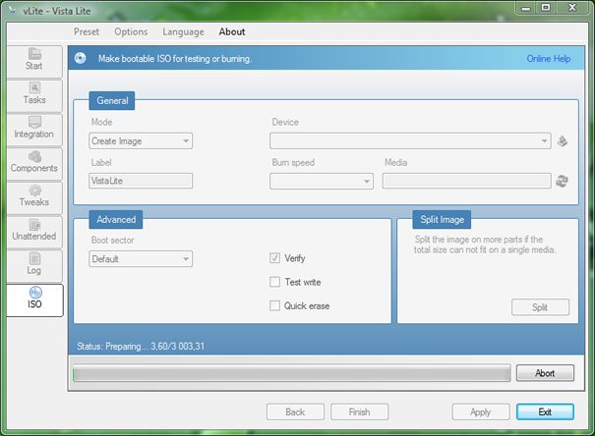Open the Language menu
The width and height of the screenshot is (595, 436).
pyautogui.click(x=183, y=31)
